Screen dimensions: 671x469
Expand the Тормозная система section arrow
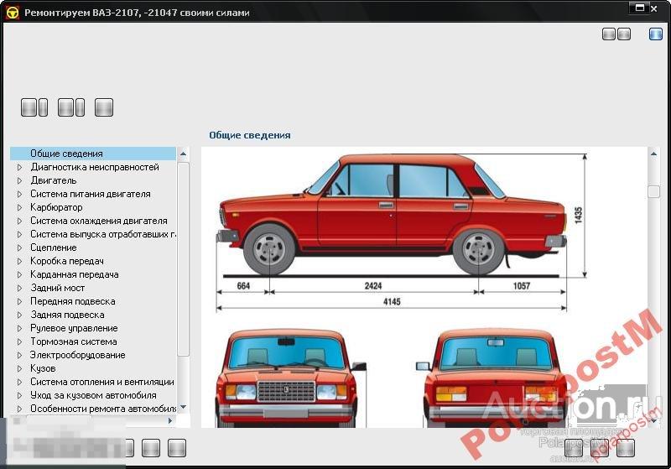click(20, 341)
